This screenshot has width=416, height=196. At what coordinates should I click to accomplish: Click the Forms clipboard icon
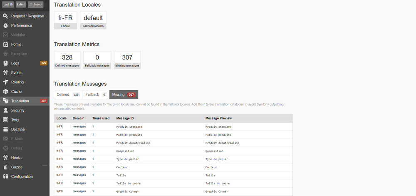pyautogui.click(x=5, y=44)
